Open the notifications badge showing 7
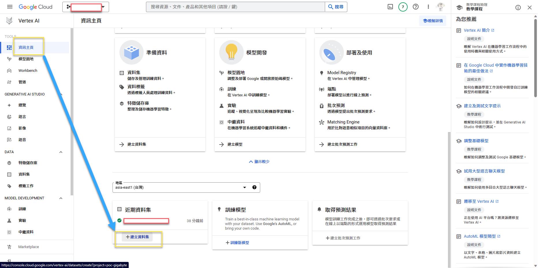Image resolution: width=538 pixels, height=268 pixels. [403, 7]
